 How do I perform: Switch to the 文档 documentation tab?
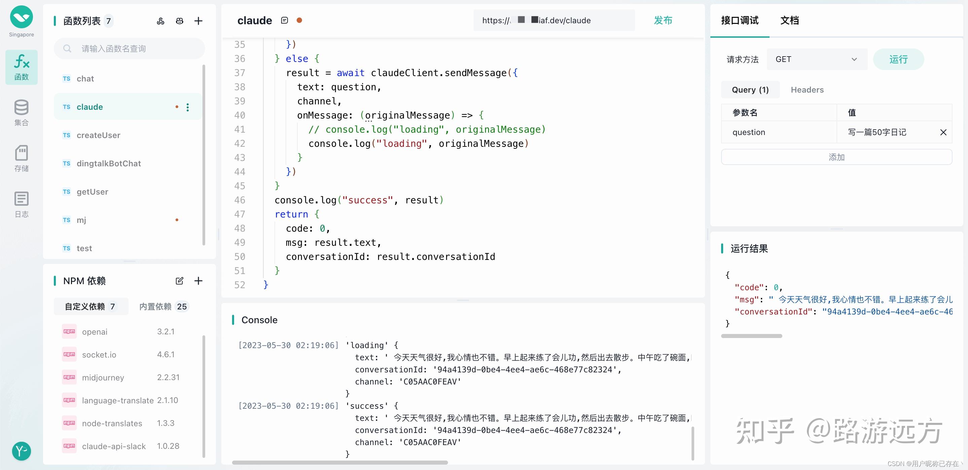[x=789, y=21]
